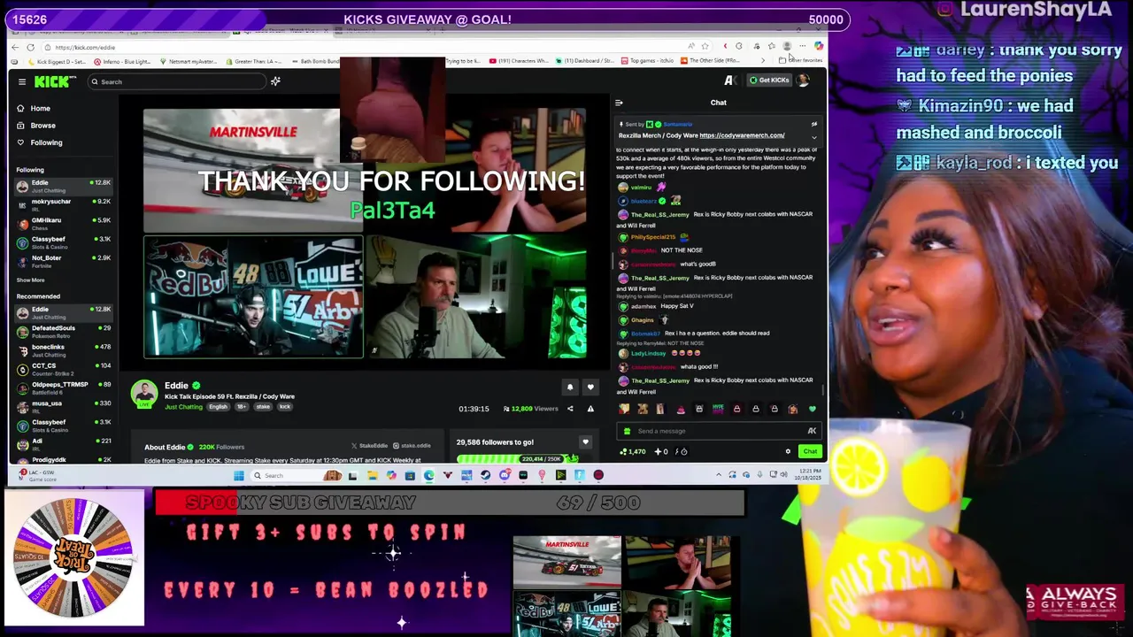Select GMHikaru in Following list

point(64,223)
